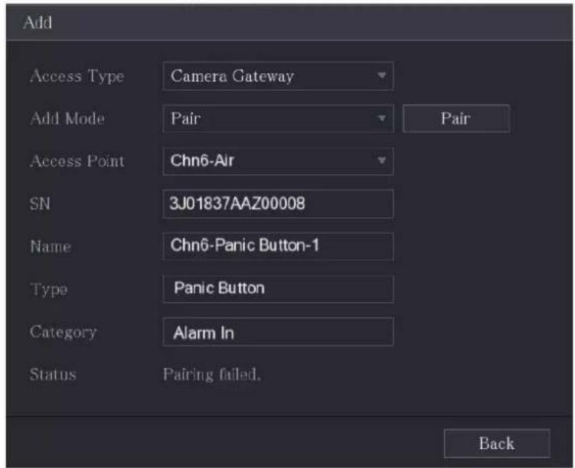Click the 'Access Point' label
The image size is (575, 468).
coord(77,161)
